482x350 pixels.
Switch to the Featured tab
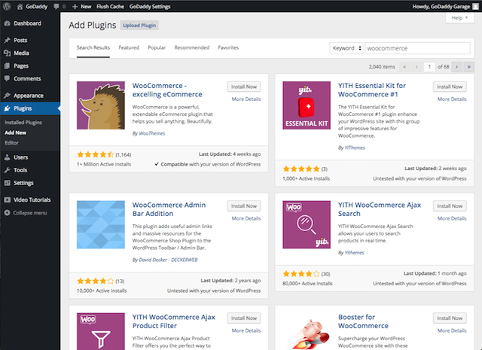(129, 47)
